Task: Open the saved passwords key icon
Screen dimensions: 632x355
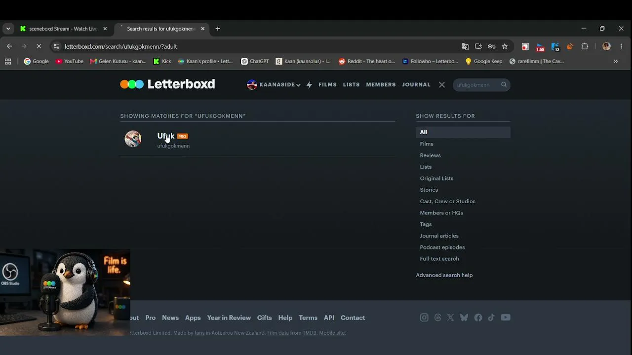Action: (491, 46)
